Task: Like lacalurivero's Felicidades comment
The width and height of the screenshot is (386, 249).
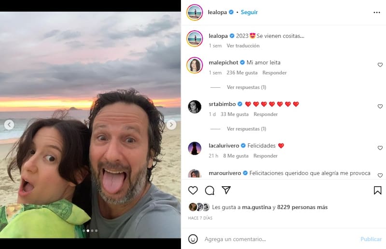Action: click(x=380, y=148)
